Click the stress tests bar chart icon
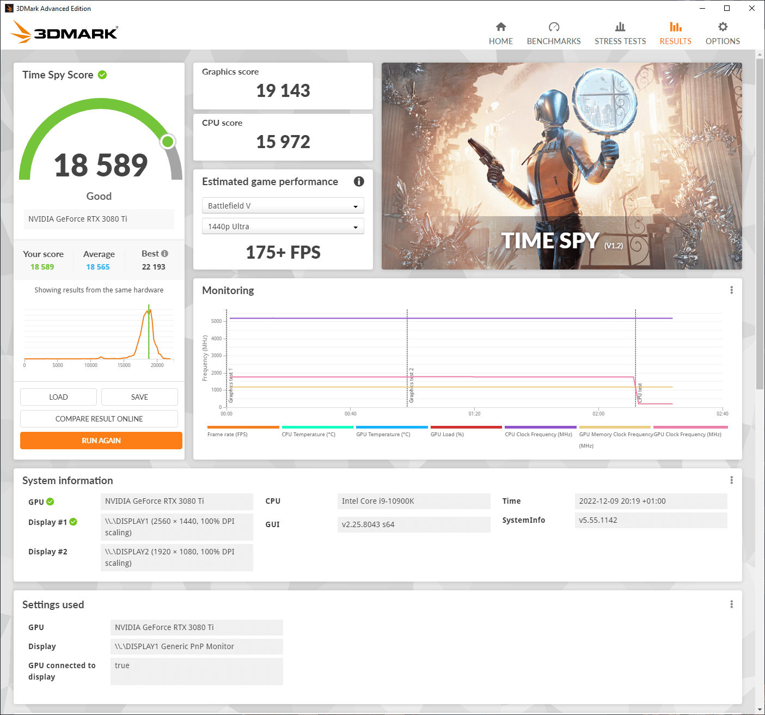Image resolution: width=765 pixels, height=715 pixels. [x=620, y=27]
